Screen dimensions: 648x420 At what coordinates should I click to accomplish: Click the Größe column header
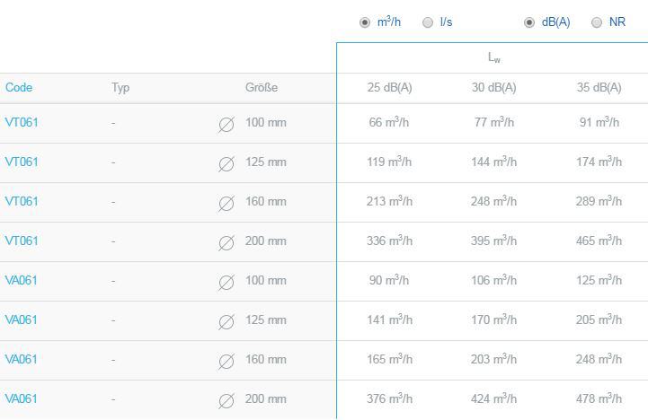(262, 87)
